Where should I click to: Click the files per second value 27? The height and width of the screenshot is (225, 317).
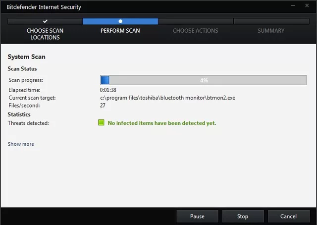(103, 106)
